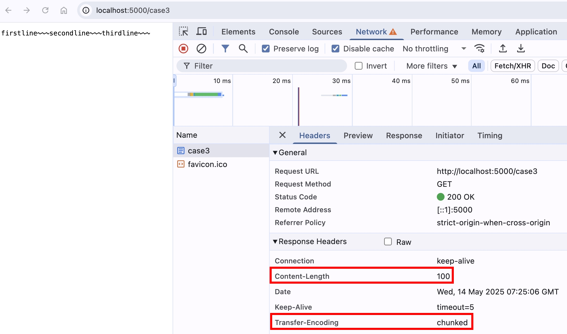
Task: Click the Date header value
Action: [498, 292]
